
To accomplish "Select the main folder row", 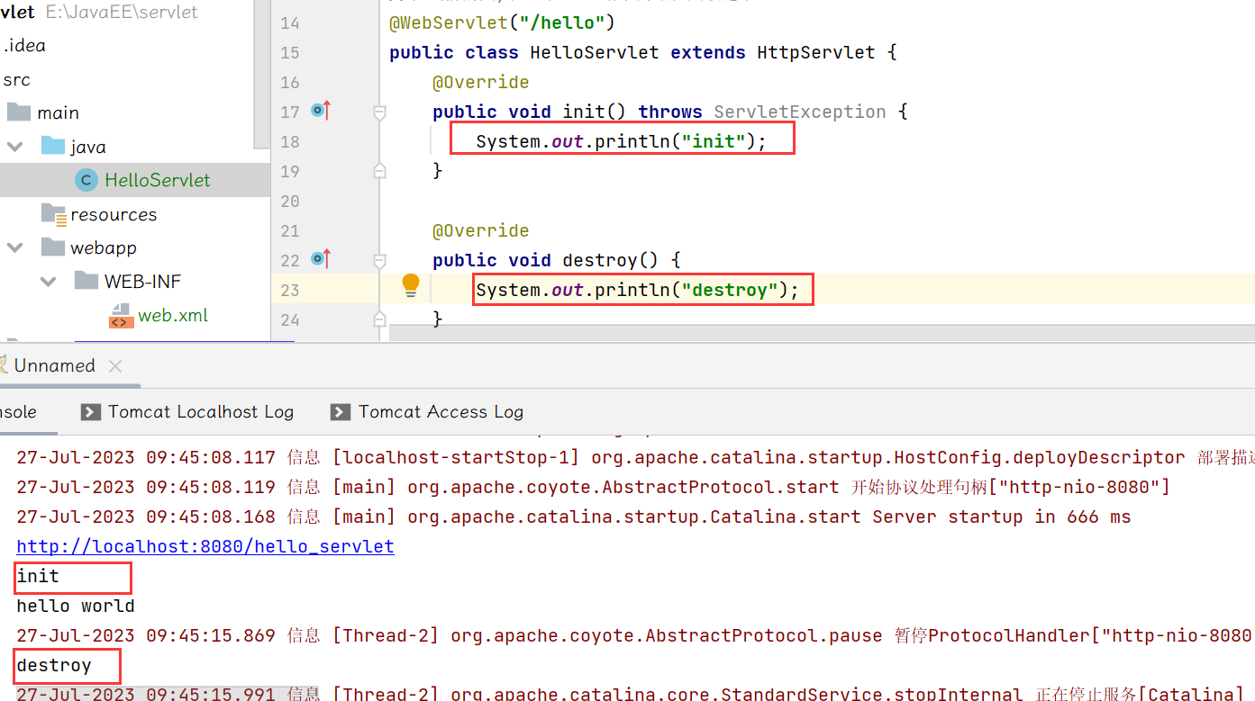I will [x=135, y=112].
